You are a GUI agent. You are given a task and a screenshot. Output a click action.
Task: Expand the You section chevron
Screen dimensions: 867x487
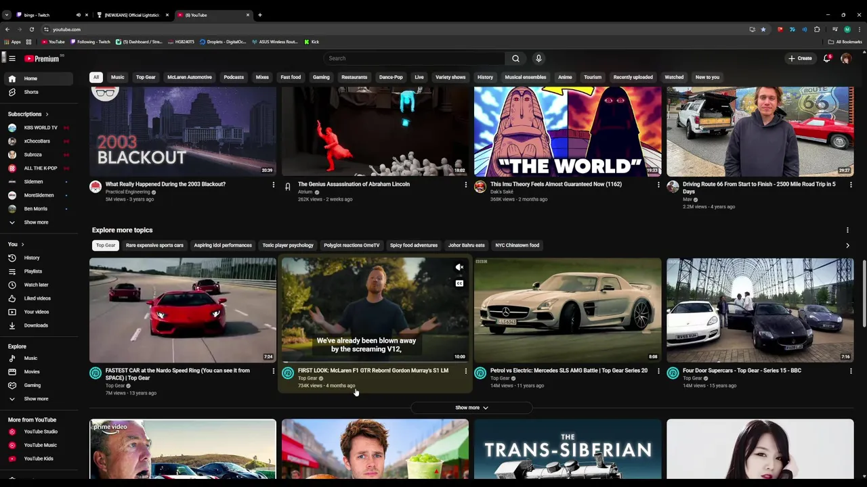point(22,244)
